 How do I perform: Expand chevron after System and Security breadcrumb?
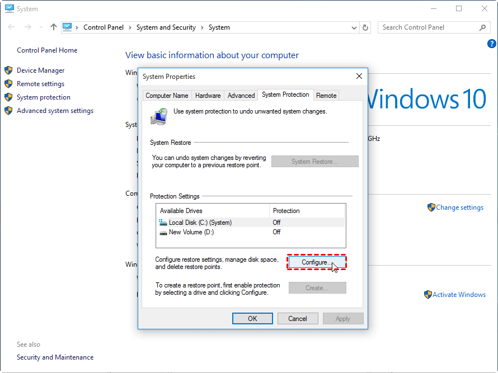click(x=202, y=27)
